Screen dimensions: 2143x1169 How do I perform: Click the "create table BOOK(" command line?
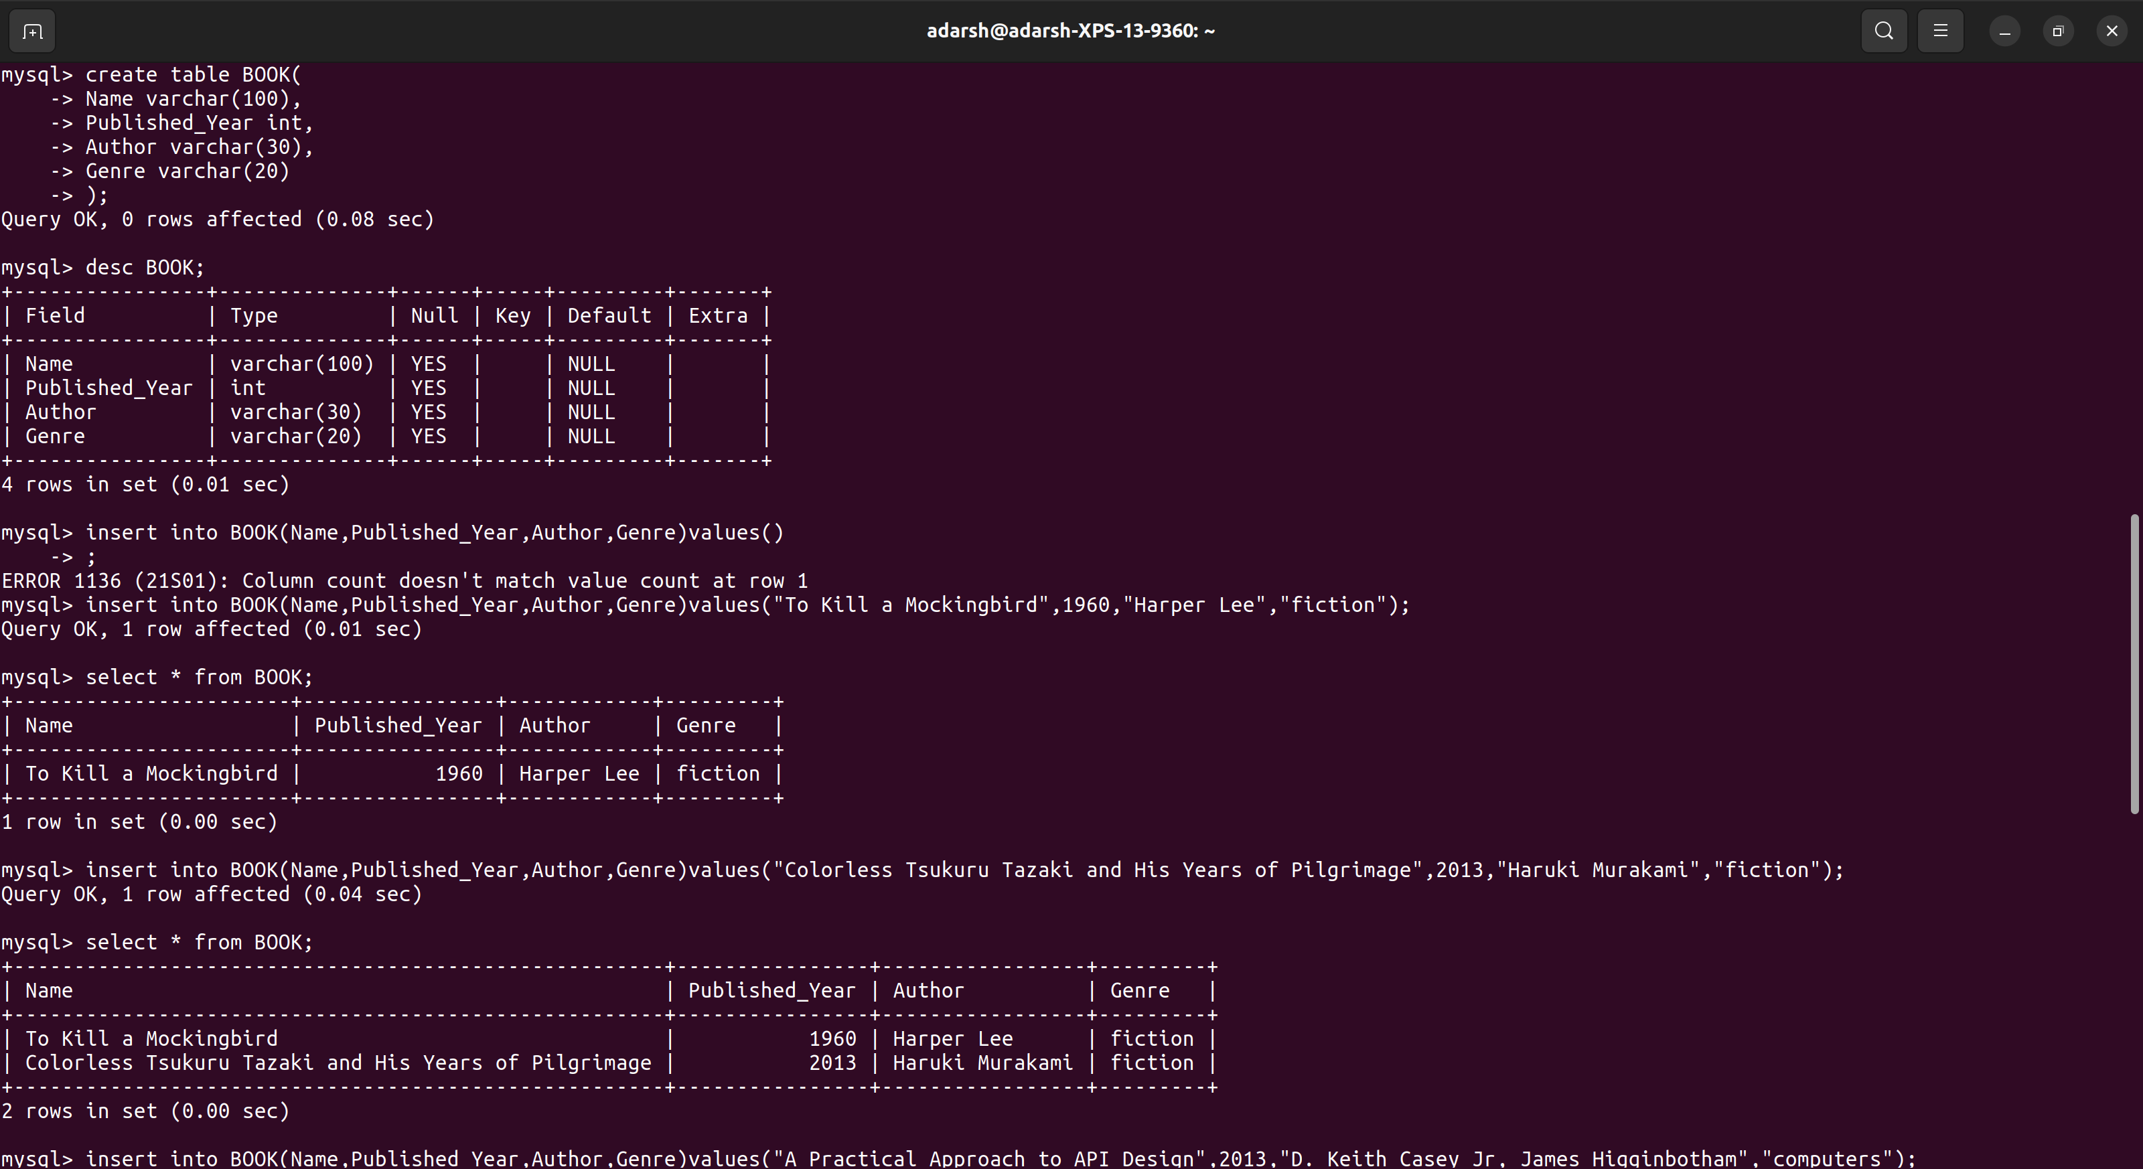tap(193, 75)
